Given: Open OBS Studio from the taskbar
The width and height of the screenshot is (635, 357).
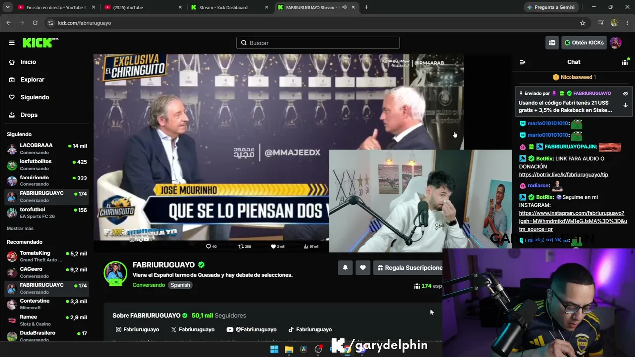Looking at the screenshot, I should 318,349.
